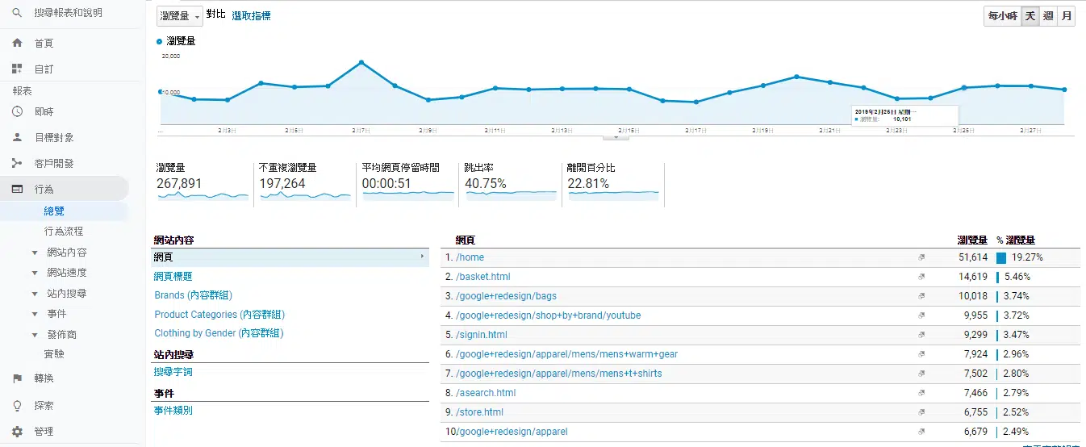1086x447 pixels.
Task: Click 搜尋字詞 link
Action: pos(173,372)
